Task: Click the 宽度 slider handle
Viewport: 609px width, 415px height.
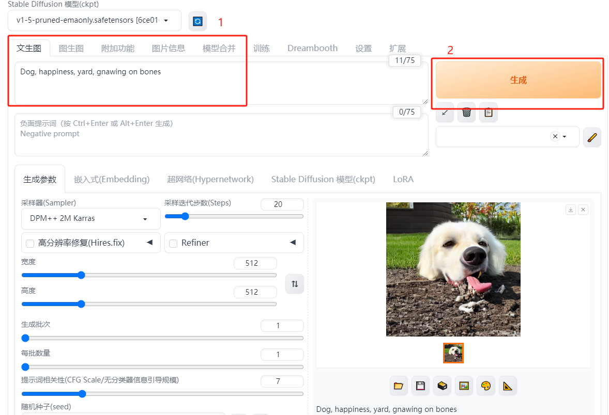Action: [81, 275]
